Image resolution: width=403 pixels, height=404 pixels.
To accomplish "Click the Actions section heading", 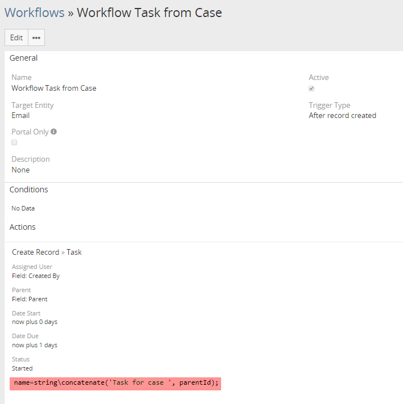I will [23, 227].
